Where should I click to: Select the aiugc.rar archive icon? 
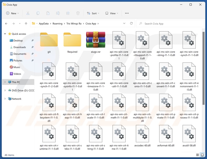click(x=96, y=39)
